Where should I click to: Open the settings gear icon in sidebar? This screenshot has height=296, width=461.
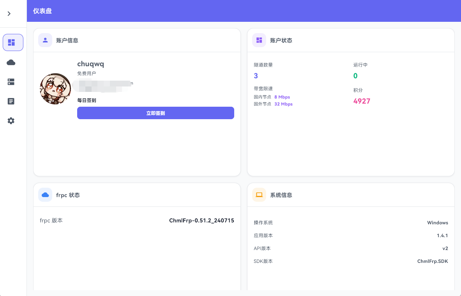11,121
